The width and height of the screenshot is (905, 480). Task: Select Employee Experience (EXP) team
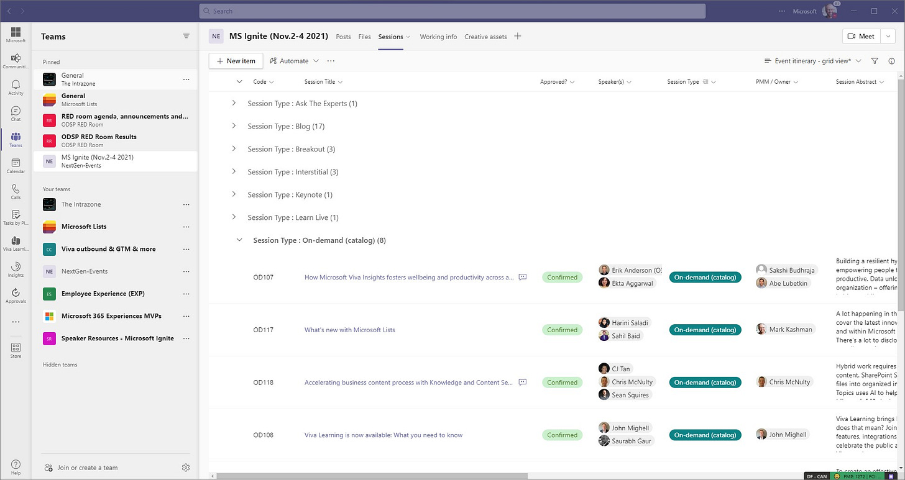(115, 294)
